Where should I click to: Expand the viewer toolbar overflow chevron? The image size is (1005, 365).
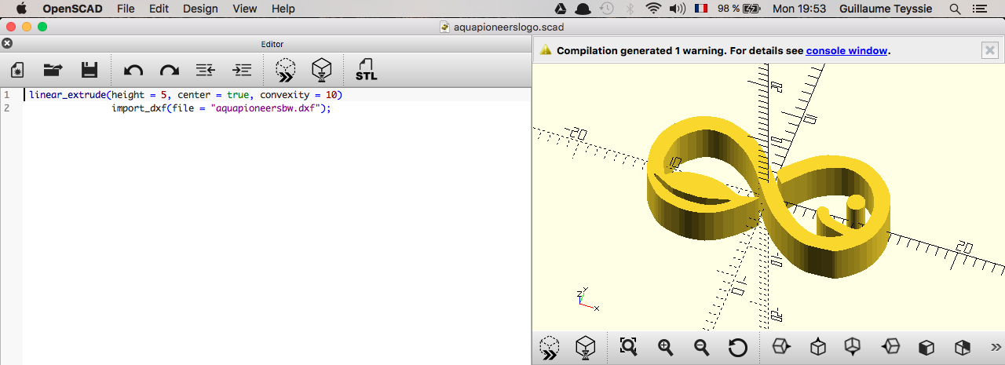click(996, 347)
